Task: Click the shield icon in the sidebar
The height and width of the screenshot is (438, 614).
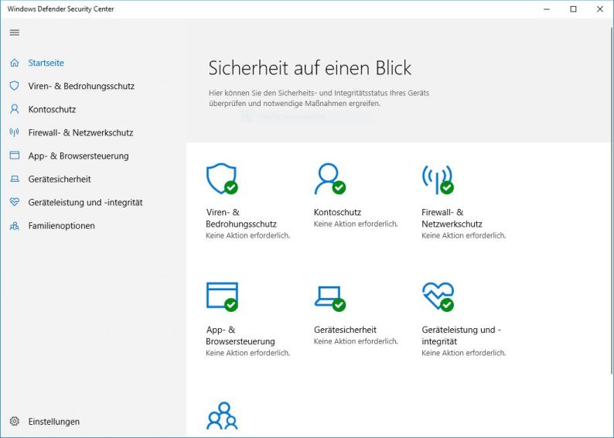Action: 15,86
